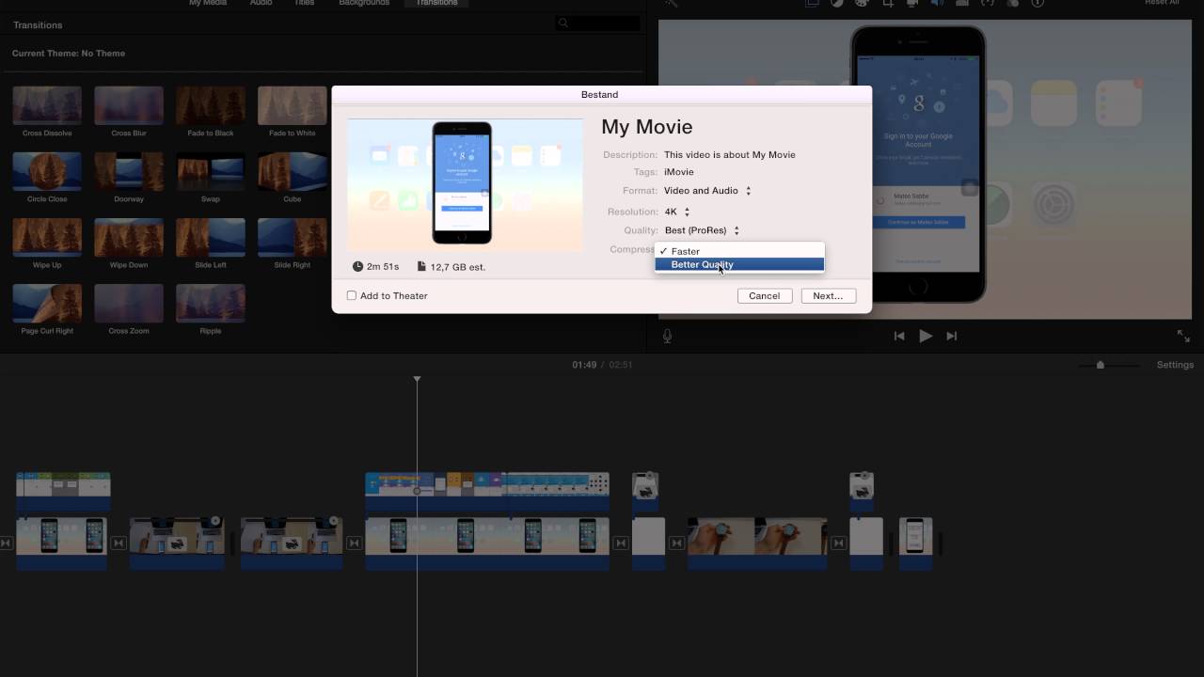Click Current Theme: No Theme label
The image size is (1204, 677).
click(x=69, y=54)
